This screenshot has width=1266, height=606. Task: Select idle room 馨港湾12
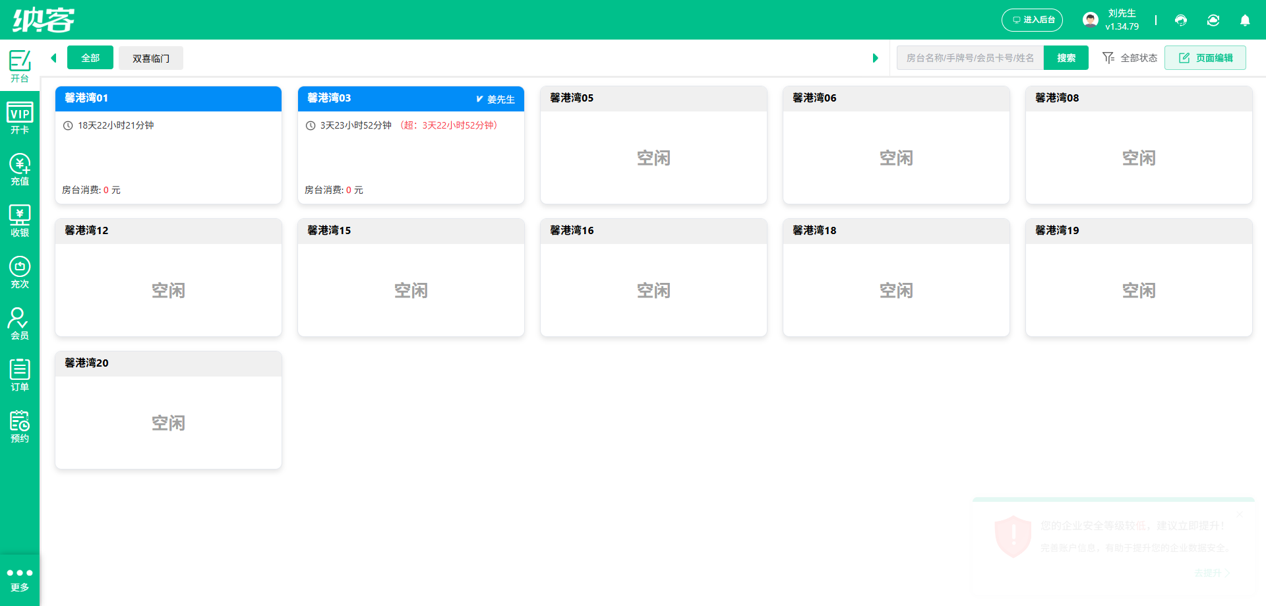tap(168, 278)
